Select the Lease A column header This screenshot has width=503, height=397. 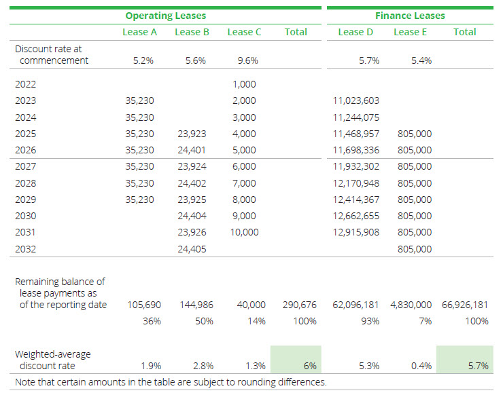coord(139,32)
